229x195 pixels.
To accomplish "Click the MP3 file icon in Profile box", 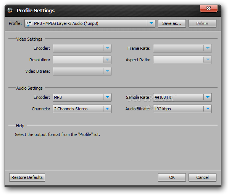I will (29, 23).
